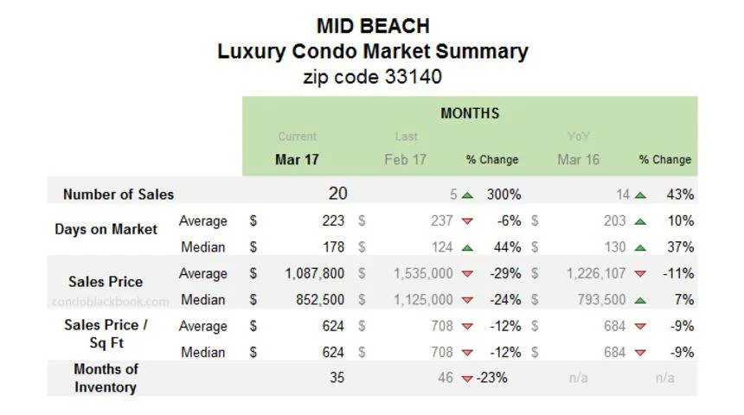Click the green up arrow beside 44%
Screen dimensions: 744x415
467,247
